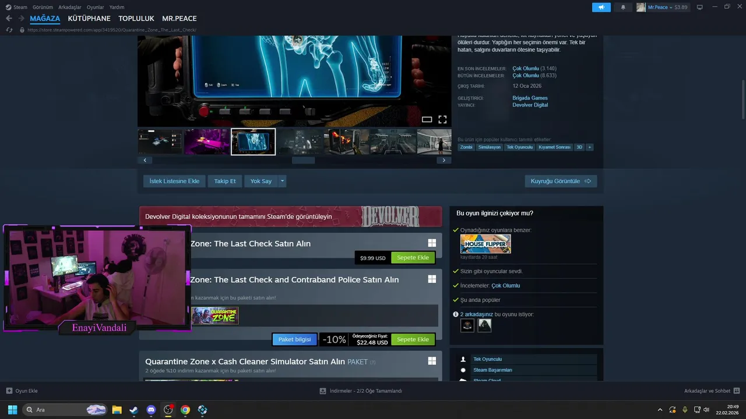Select the pink neon screenshot thumbnail
The image size is (746, 419).
coord(207,142)
